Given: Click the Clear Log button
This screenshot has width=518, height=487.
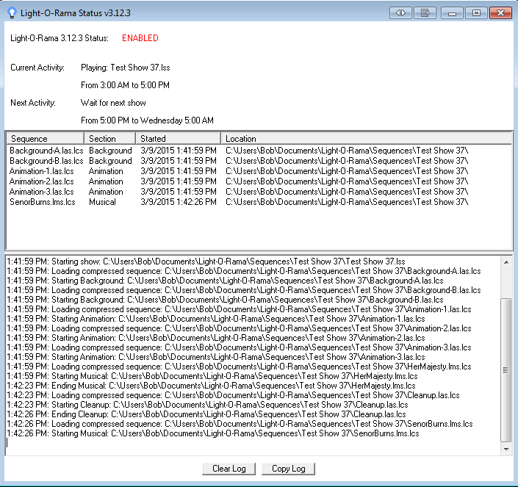Looking at the screenshot, I should pyautogui.click(x=229, y=469).
